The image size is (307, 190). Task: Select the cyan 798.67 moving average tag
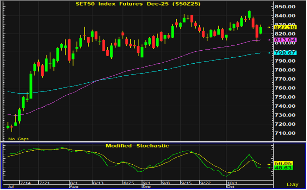pos(286,53)
